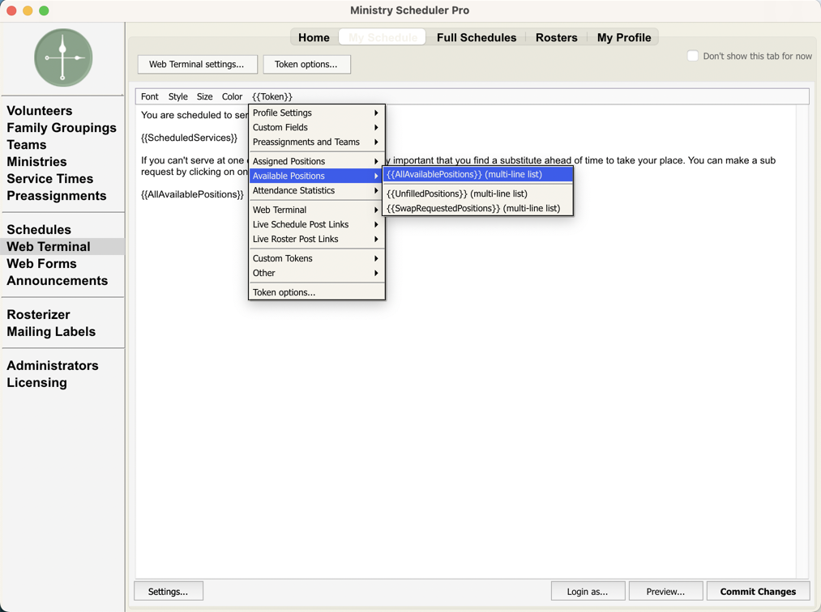Open Service Times in the sidebar

[49, 179]
